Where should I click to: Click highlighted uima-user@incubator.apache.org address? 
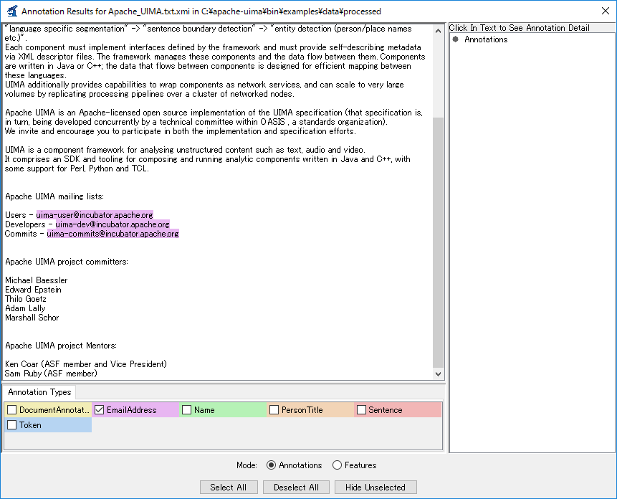click(x=95, y=215)
